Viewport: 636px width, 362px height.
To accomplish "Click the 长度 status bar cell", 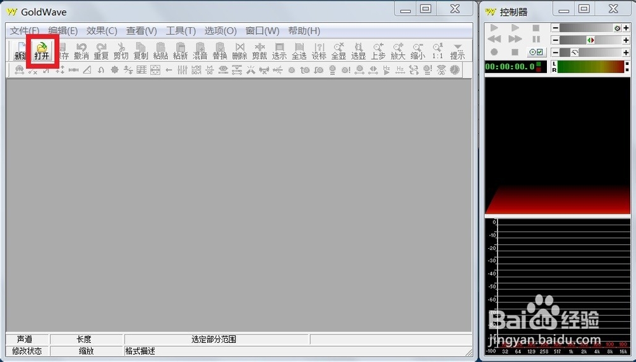I will click(86, 339).
